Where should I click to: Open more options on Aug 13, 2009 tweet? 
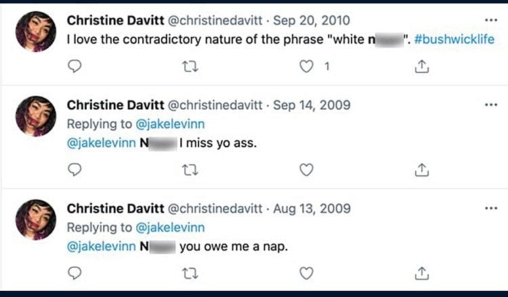coord(491,208)
